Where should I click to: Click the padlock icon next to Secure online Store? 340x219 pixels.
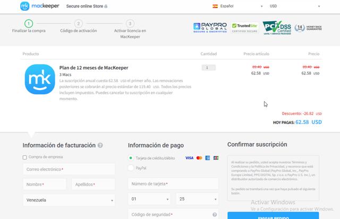point(106,6)
